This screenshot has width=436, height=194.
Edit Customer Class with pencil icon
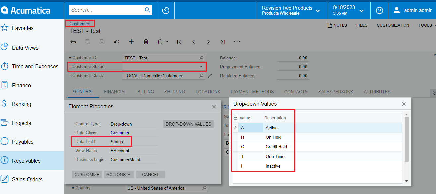pyautogui.click(x=210, y=76)
